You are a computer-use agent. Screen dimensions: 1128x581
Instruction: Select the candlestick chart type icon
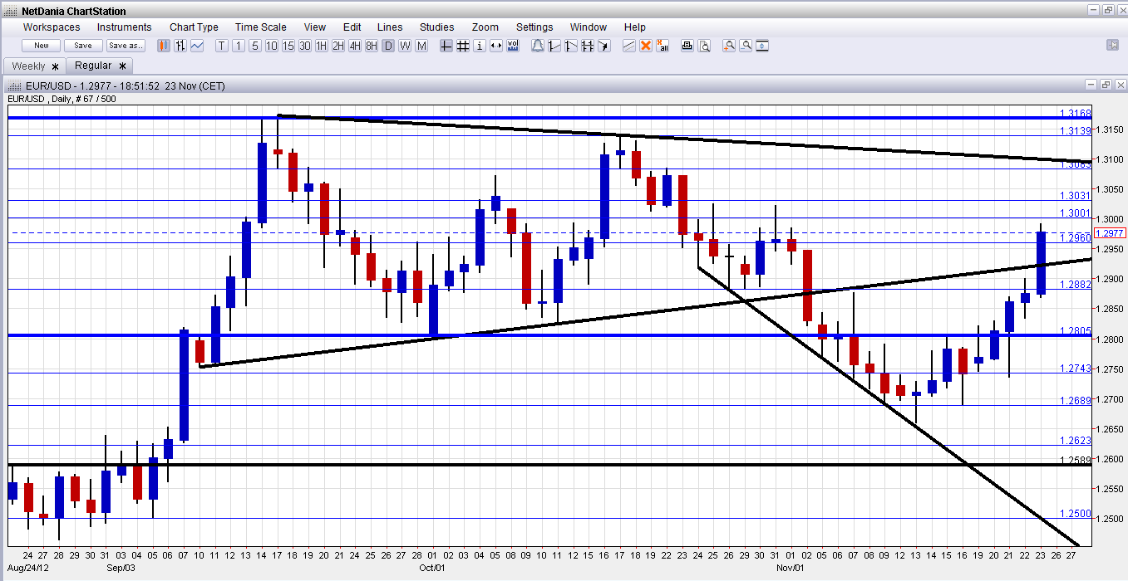pos(164,46)
